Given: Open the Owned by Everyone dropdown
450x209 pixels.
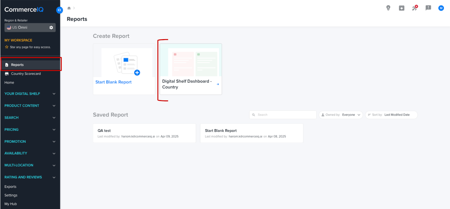Looking at the screenshot, I should pyautogui.click(x=341, y=115).
